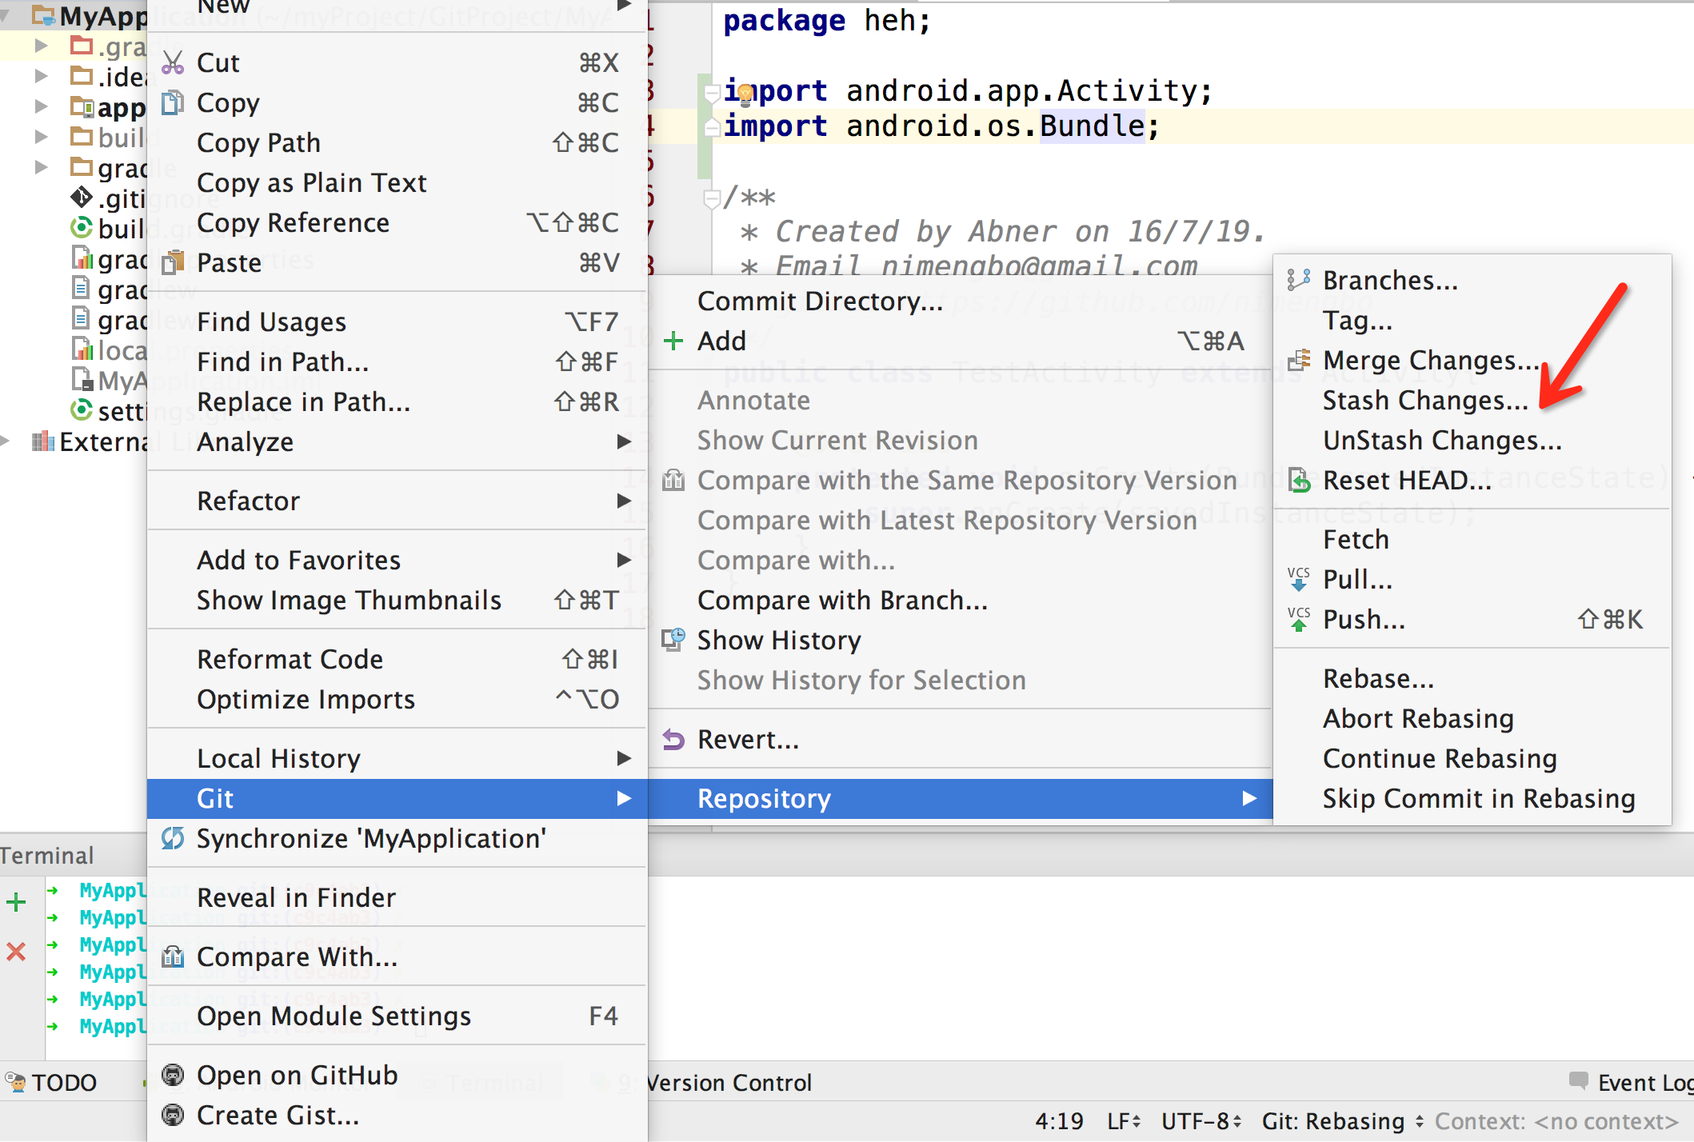Open the Event Log panel
Viewport: 1694px width, 1142px height.
coord(1633,1082)
